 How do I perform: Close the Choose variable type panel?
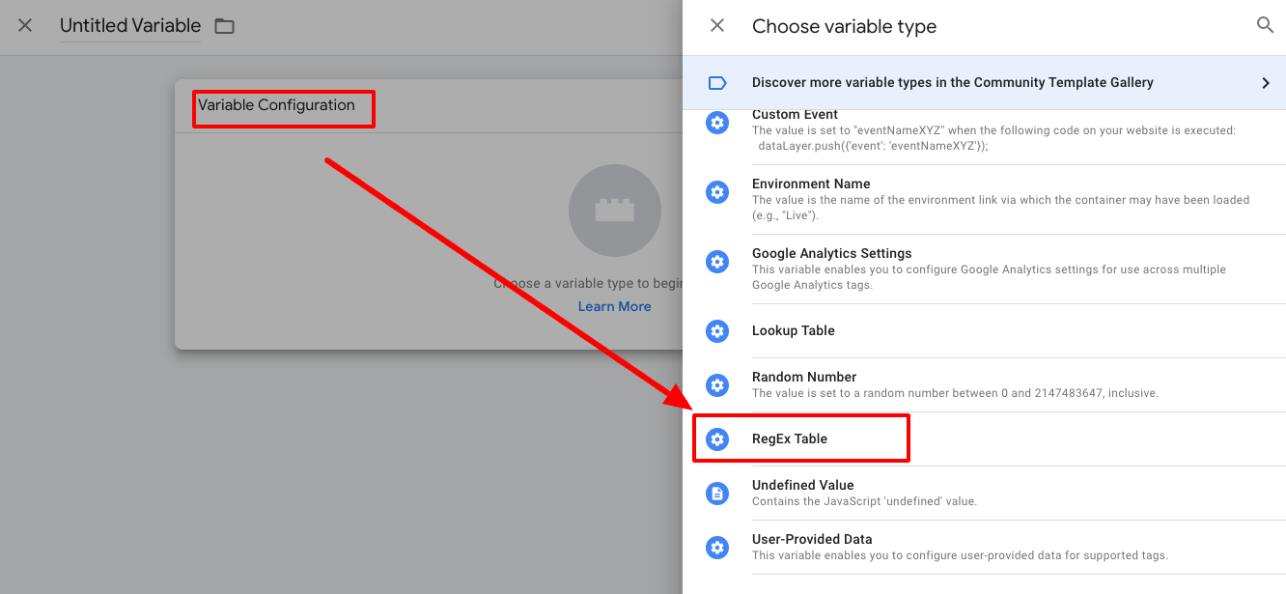pyautogui.click(x=717, y=26)
